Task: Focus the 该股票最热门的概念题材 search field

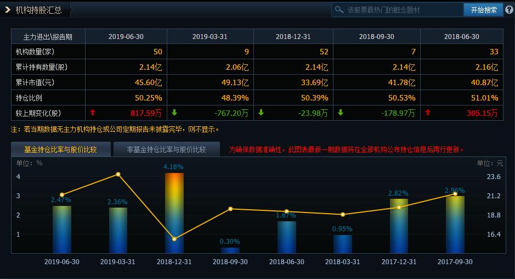Action: [x=398, y=10]
